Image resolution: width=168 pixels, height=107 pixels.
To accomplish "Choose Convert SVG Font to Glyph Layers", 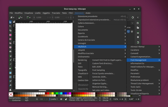I will click(x=107, y=60).
